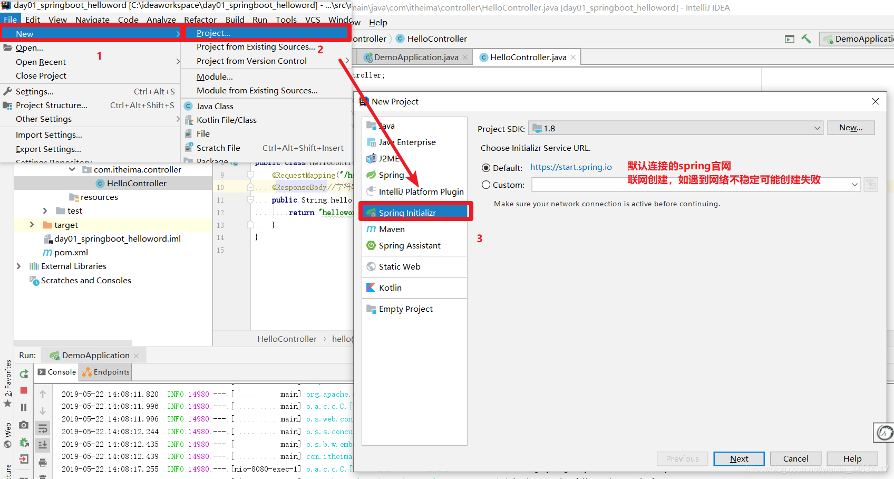Open the https://start.spring.io link
Viewport: 894px width, 479px height.
coord(571,167)
